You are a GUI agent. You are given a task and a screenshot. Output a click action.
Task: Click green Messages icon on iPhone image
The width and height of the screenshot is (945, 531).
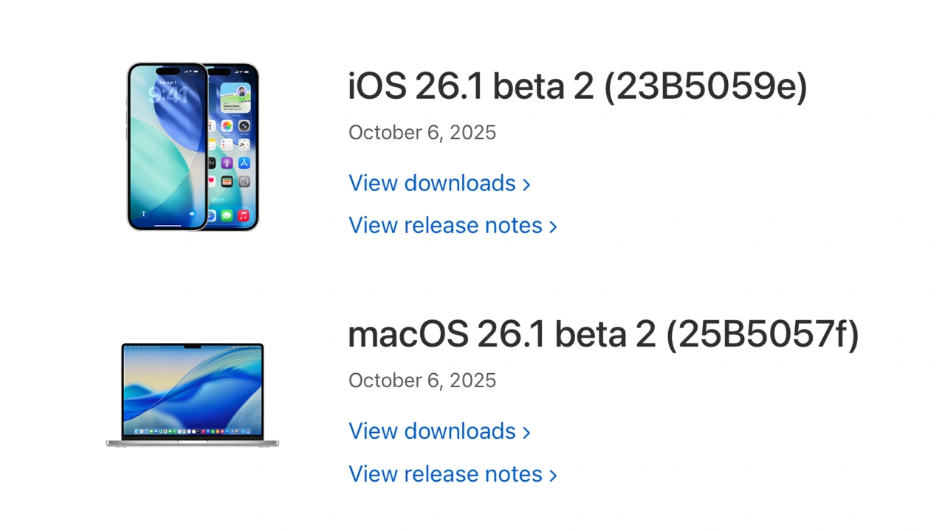point(227,216)
